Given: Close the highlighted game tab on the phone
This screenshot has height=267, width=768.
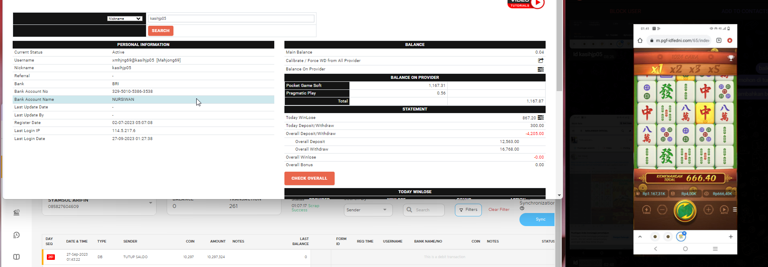Looking at the screenshot, I should [x=684, y=233].
